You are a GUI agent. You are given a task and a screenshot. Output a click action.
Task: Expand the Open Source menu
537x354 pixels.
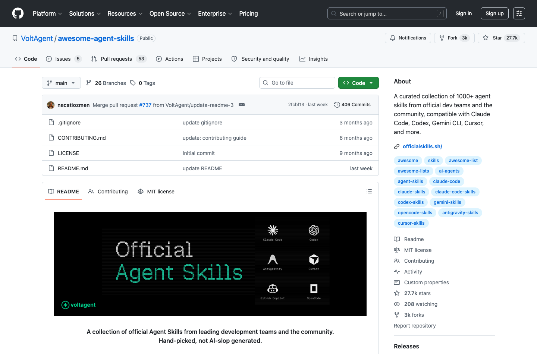click(170, 13)
